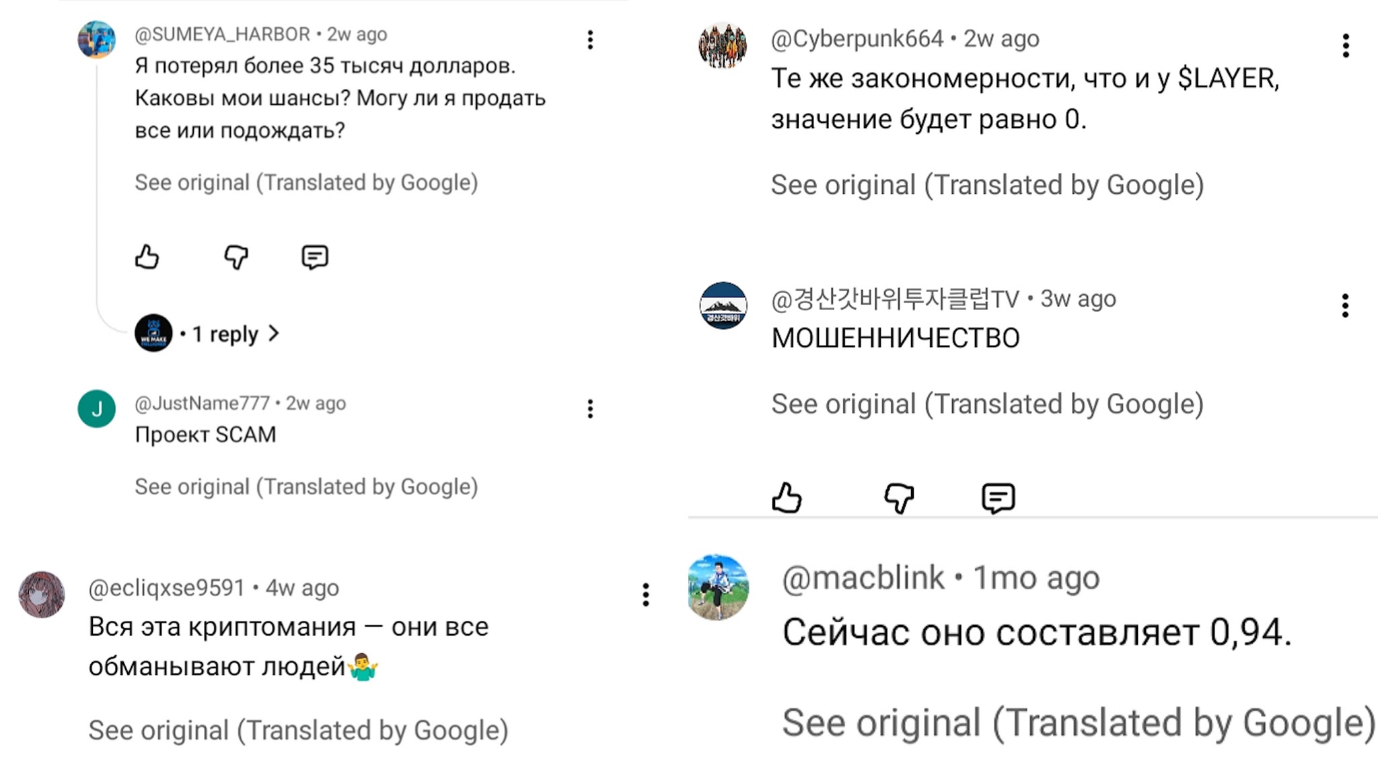Open options menu for Cyberpunk664 comment
This screenshot has height=775, width=1378.
[1345, 46]
